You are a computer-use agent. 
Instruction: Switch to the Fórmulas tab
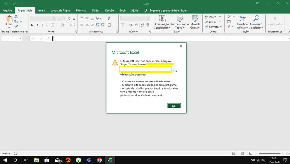(x=81, y=11)
